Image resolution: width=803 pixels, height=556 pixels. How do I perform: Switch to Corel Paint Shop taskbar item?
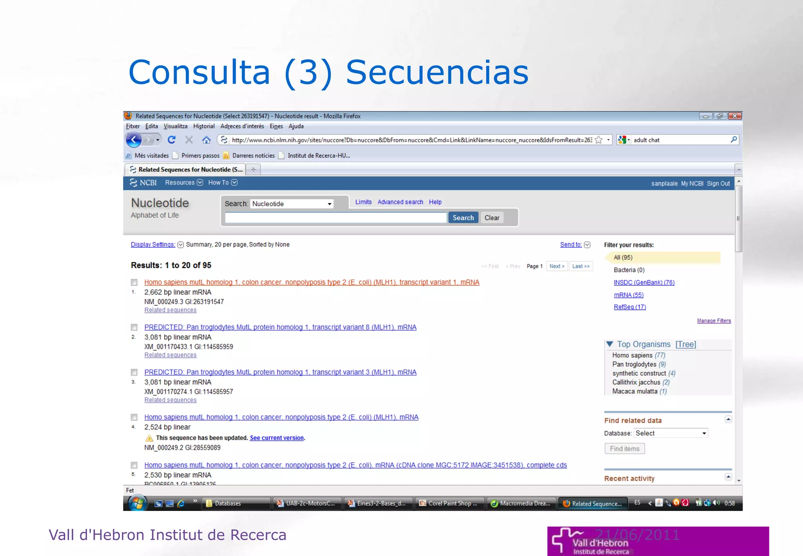pos(449,503)
